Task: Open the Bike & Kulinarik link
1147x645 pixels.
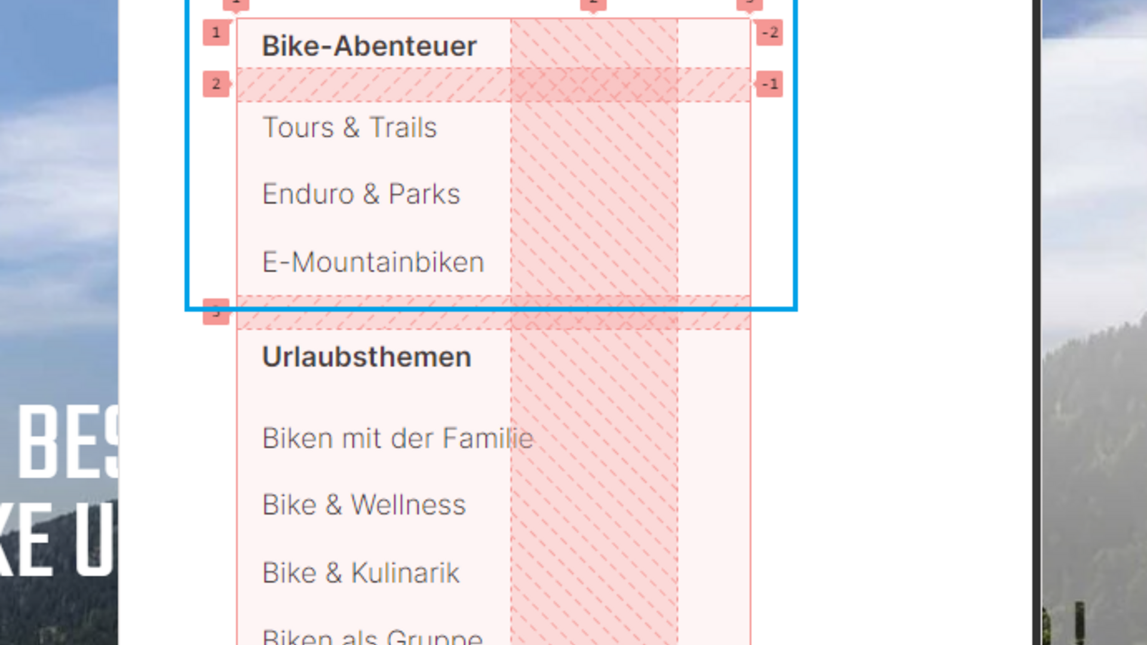Action: [361, 573]
